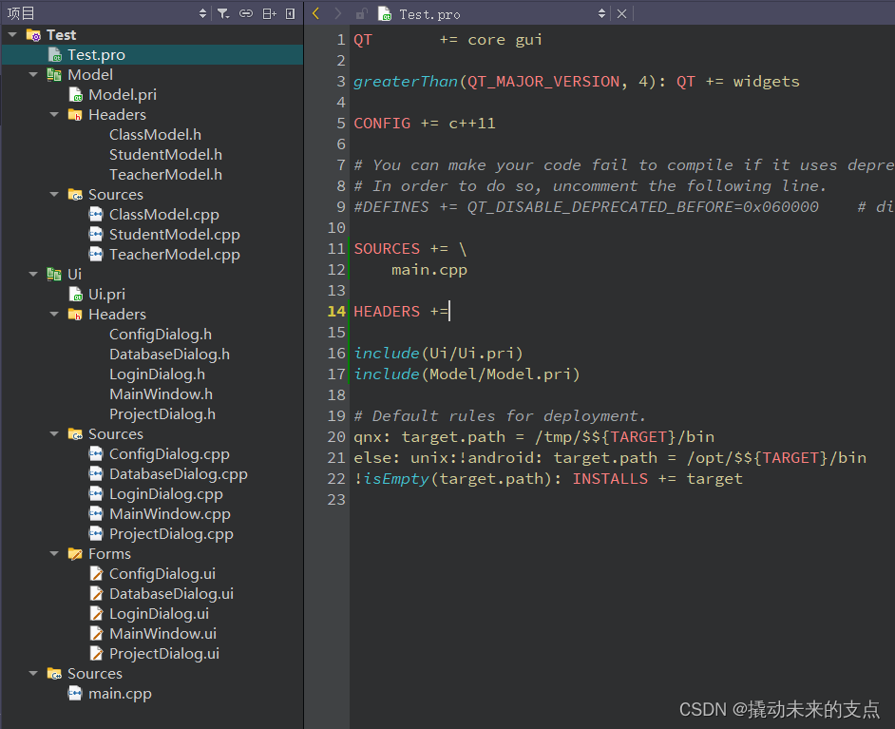
Task: Open the filter options in the project pane
Action: (224, 13)
